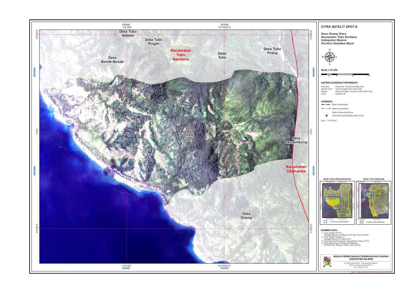The height and width of the screenshot is (293, 414).
Task: Click the "INSET KELURAHAN/DESA" heading
Action: tap(337, 179)
